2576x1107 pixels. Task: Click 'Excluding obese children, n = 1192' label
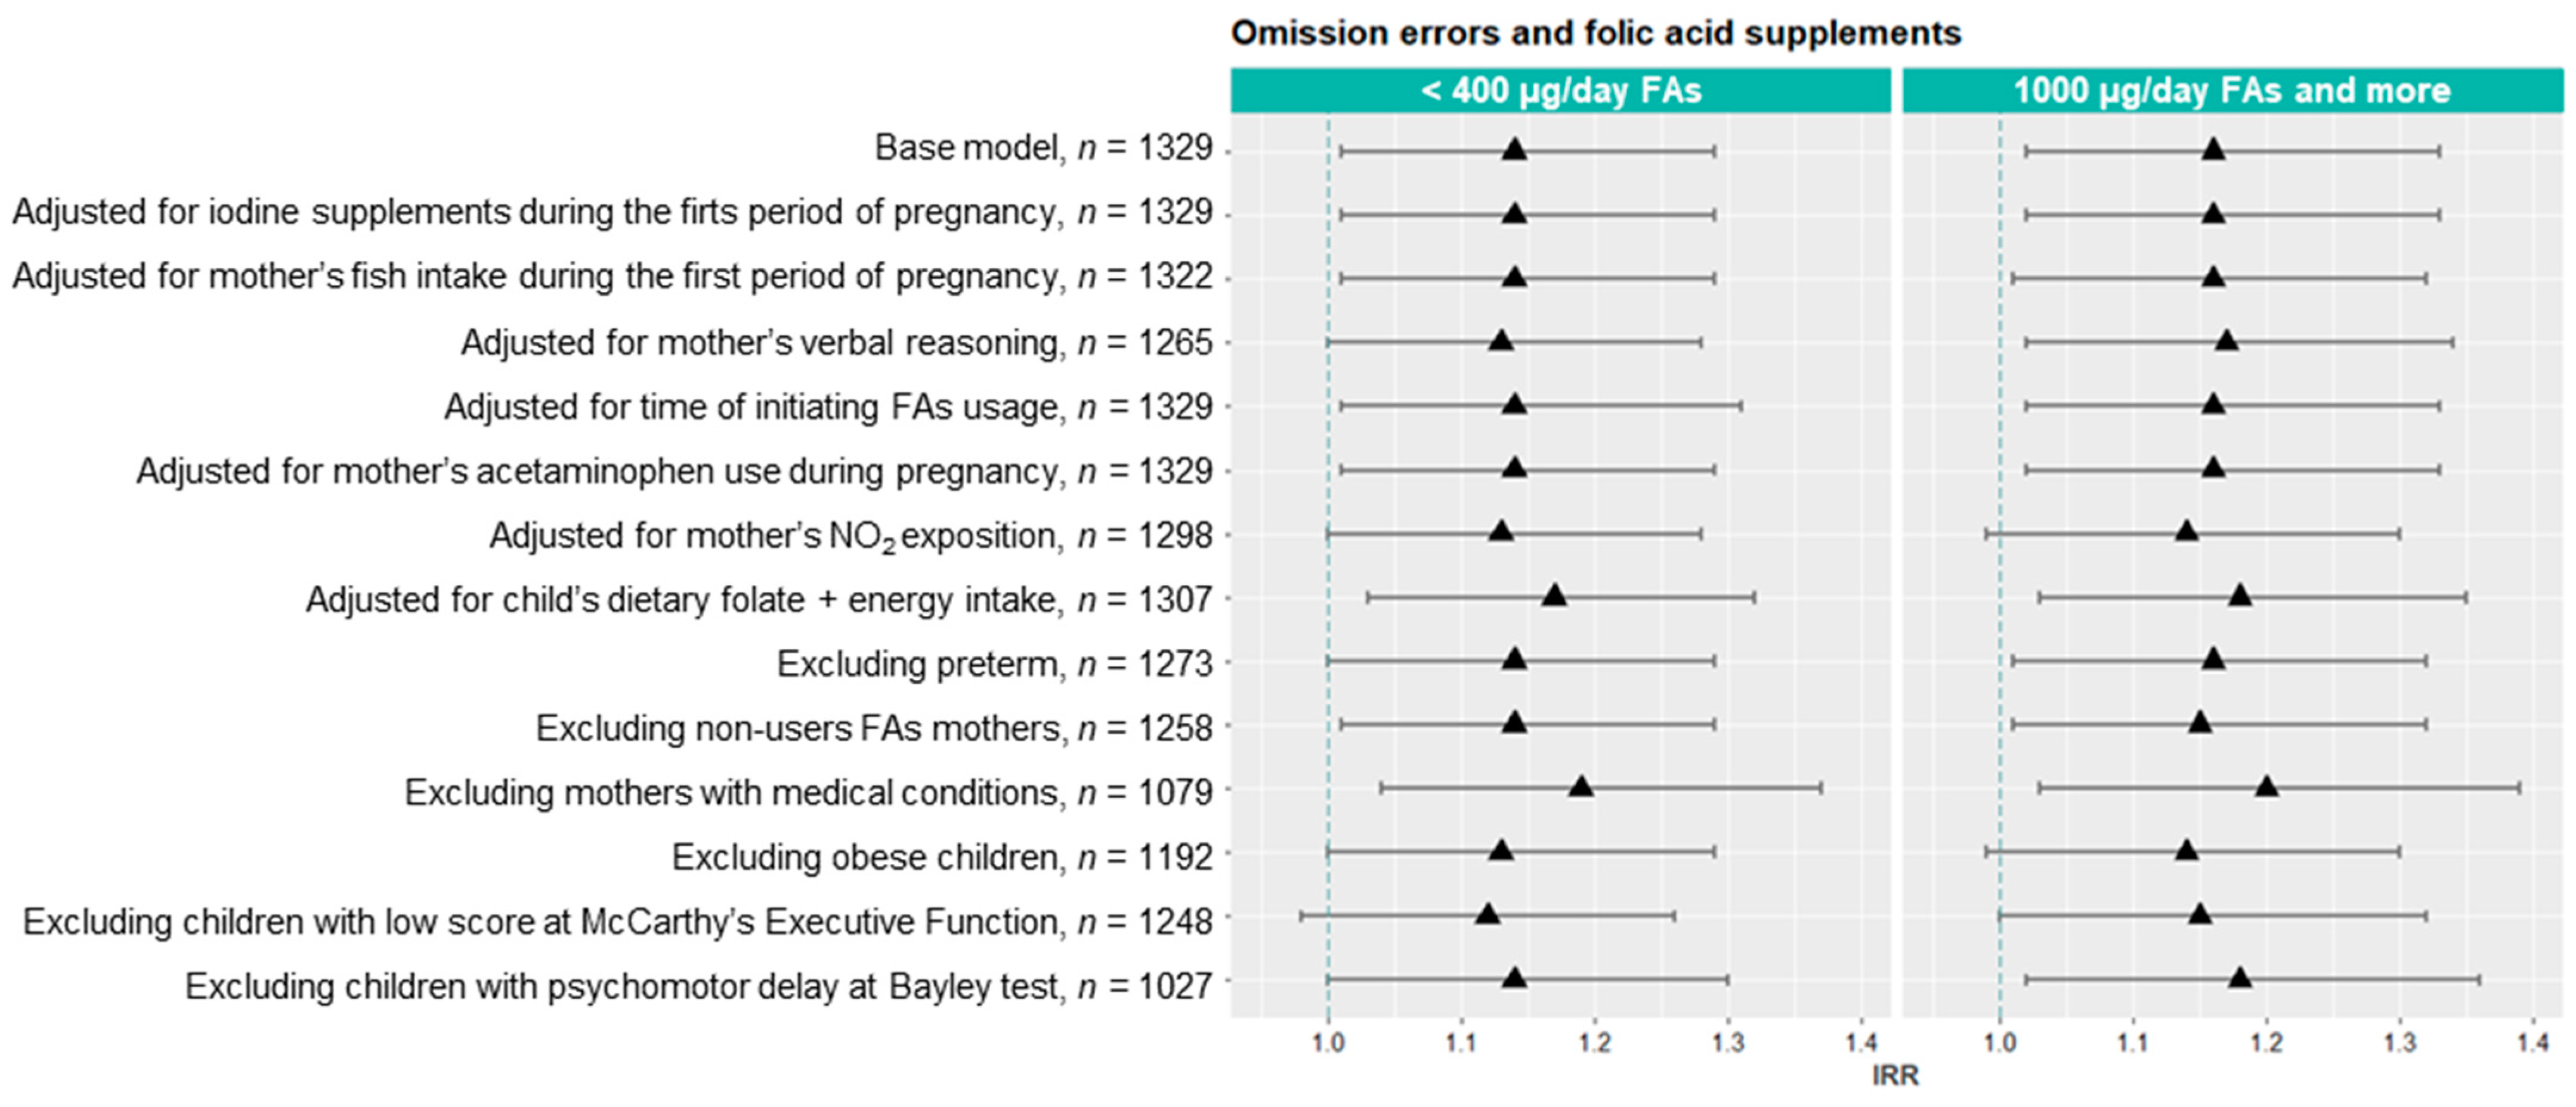point(941,857)
